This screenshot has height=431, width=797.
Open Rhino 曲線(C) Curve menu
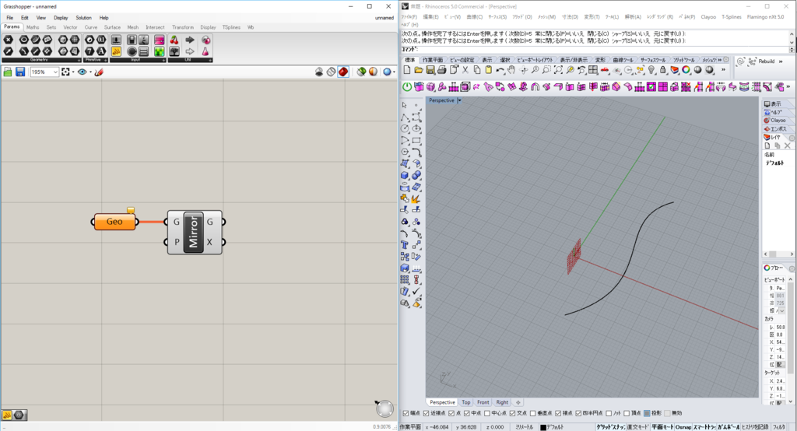tap(474, 17)
